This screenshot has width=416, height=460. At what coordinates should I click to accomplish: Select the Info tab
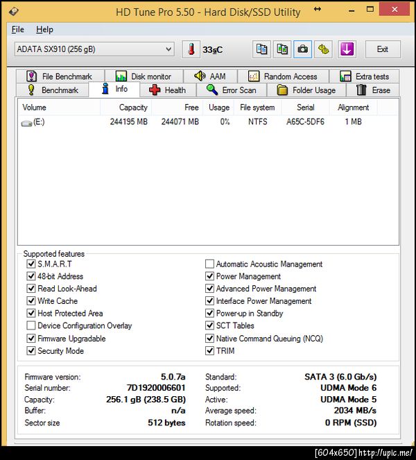[x=114, y=89]
